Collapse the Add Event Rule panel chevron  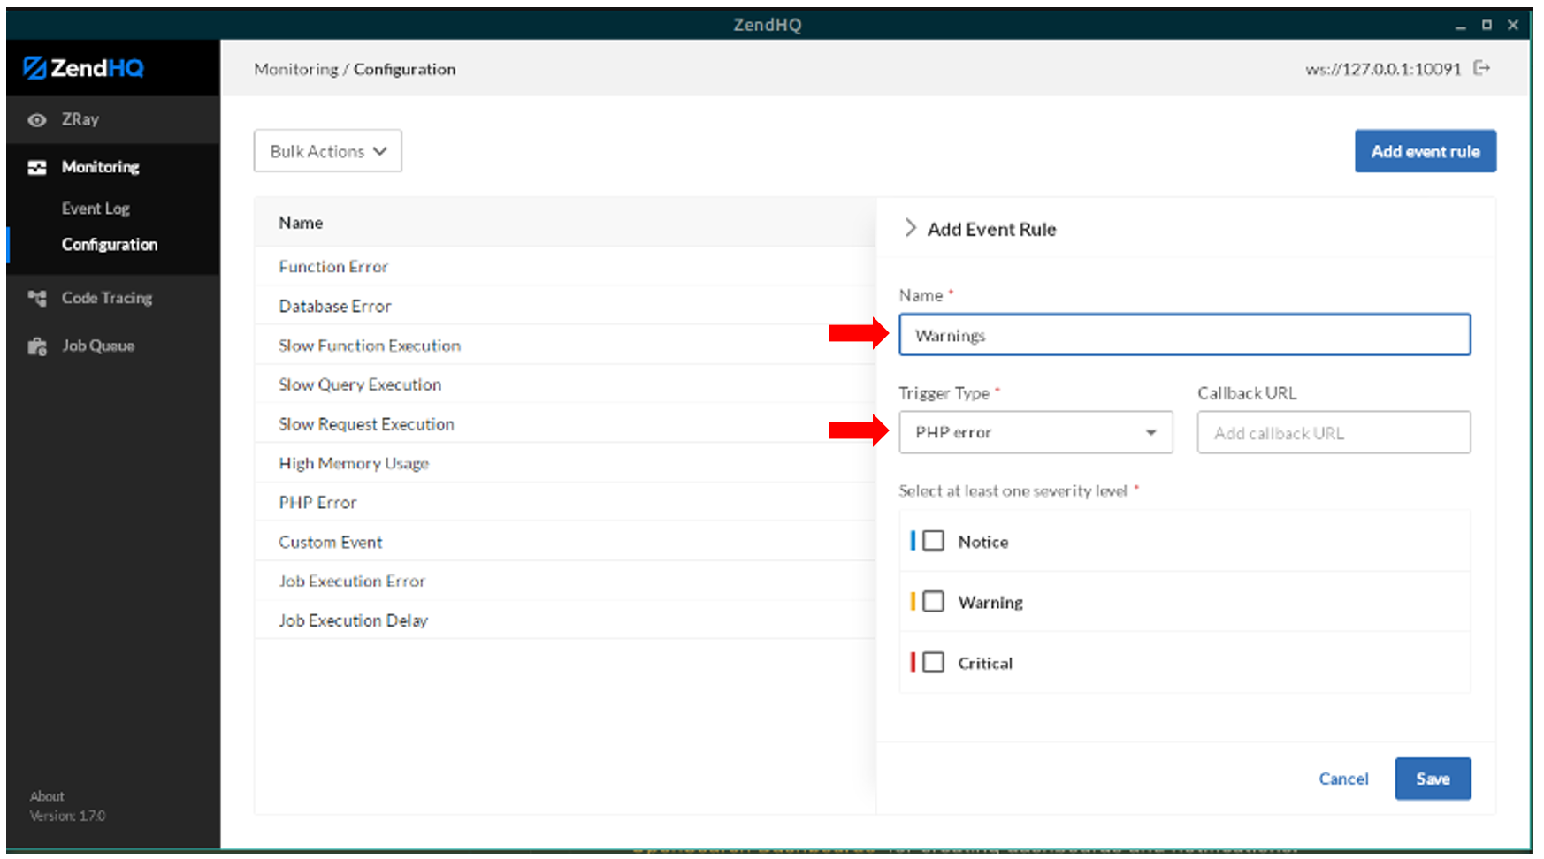[x=910, y=228]
